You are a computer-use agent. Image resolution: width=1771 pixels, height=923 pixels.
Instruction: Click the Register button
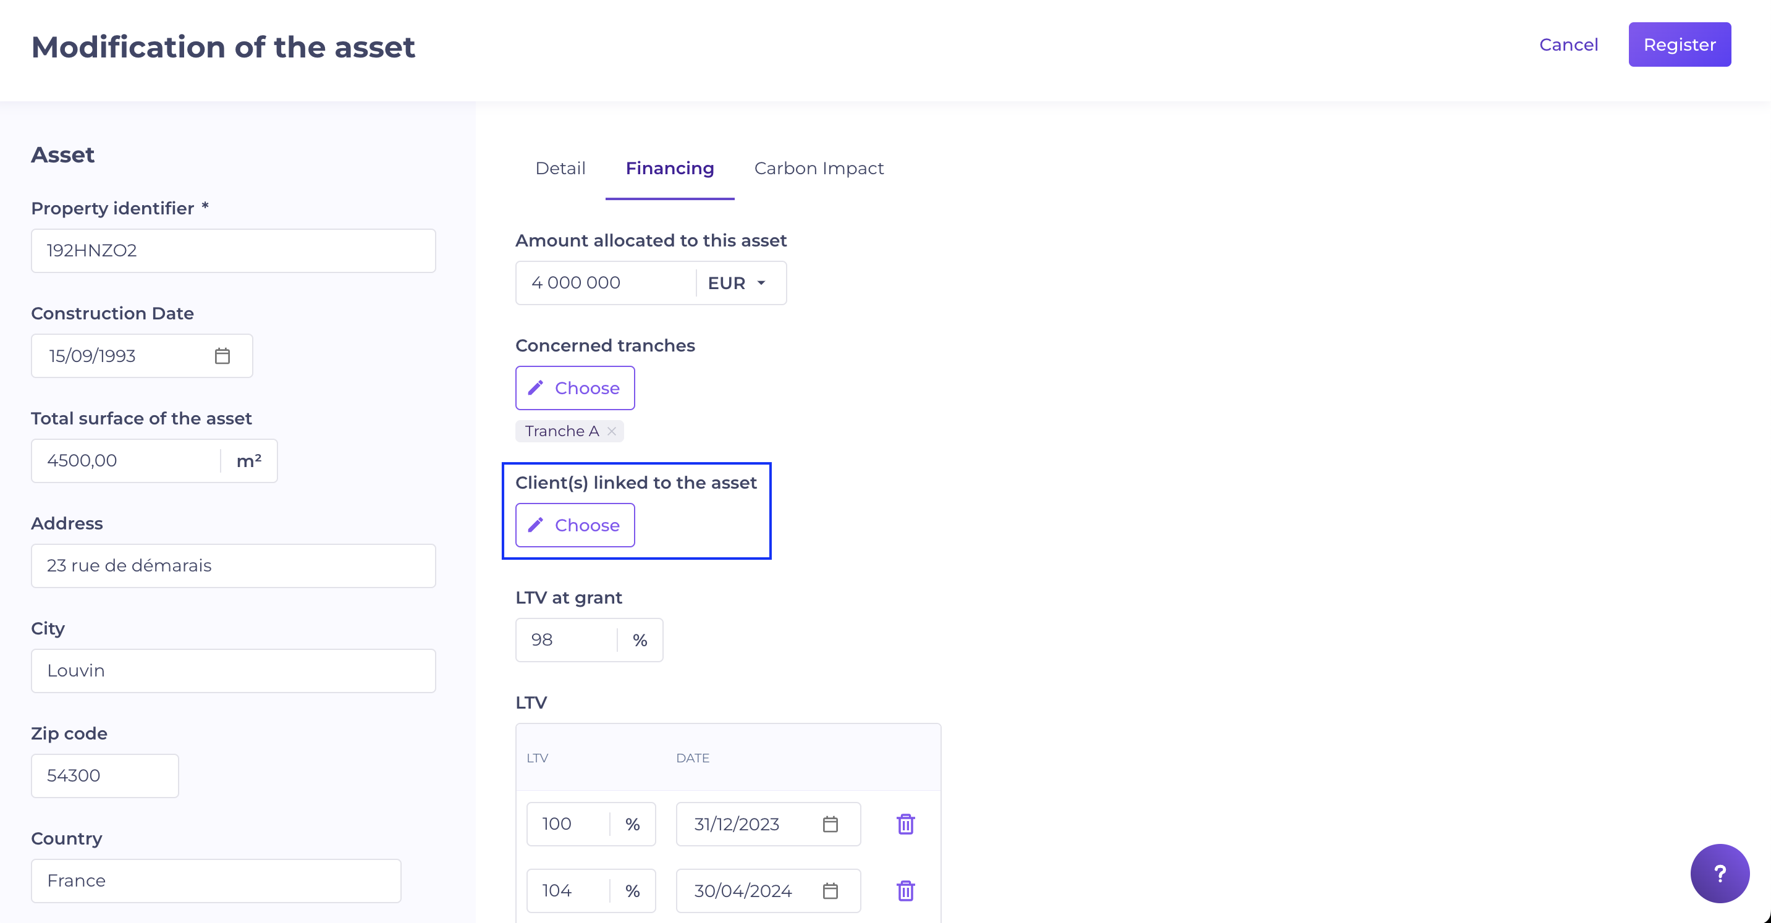[1679, 44]
